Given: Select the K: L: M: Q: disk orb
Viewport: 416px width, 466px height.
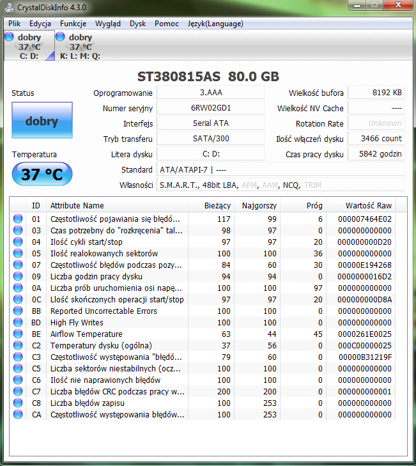Looking at the screenshot, I should (x=61, y=38).
